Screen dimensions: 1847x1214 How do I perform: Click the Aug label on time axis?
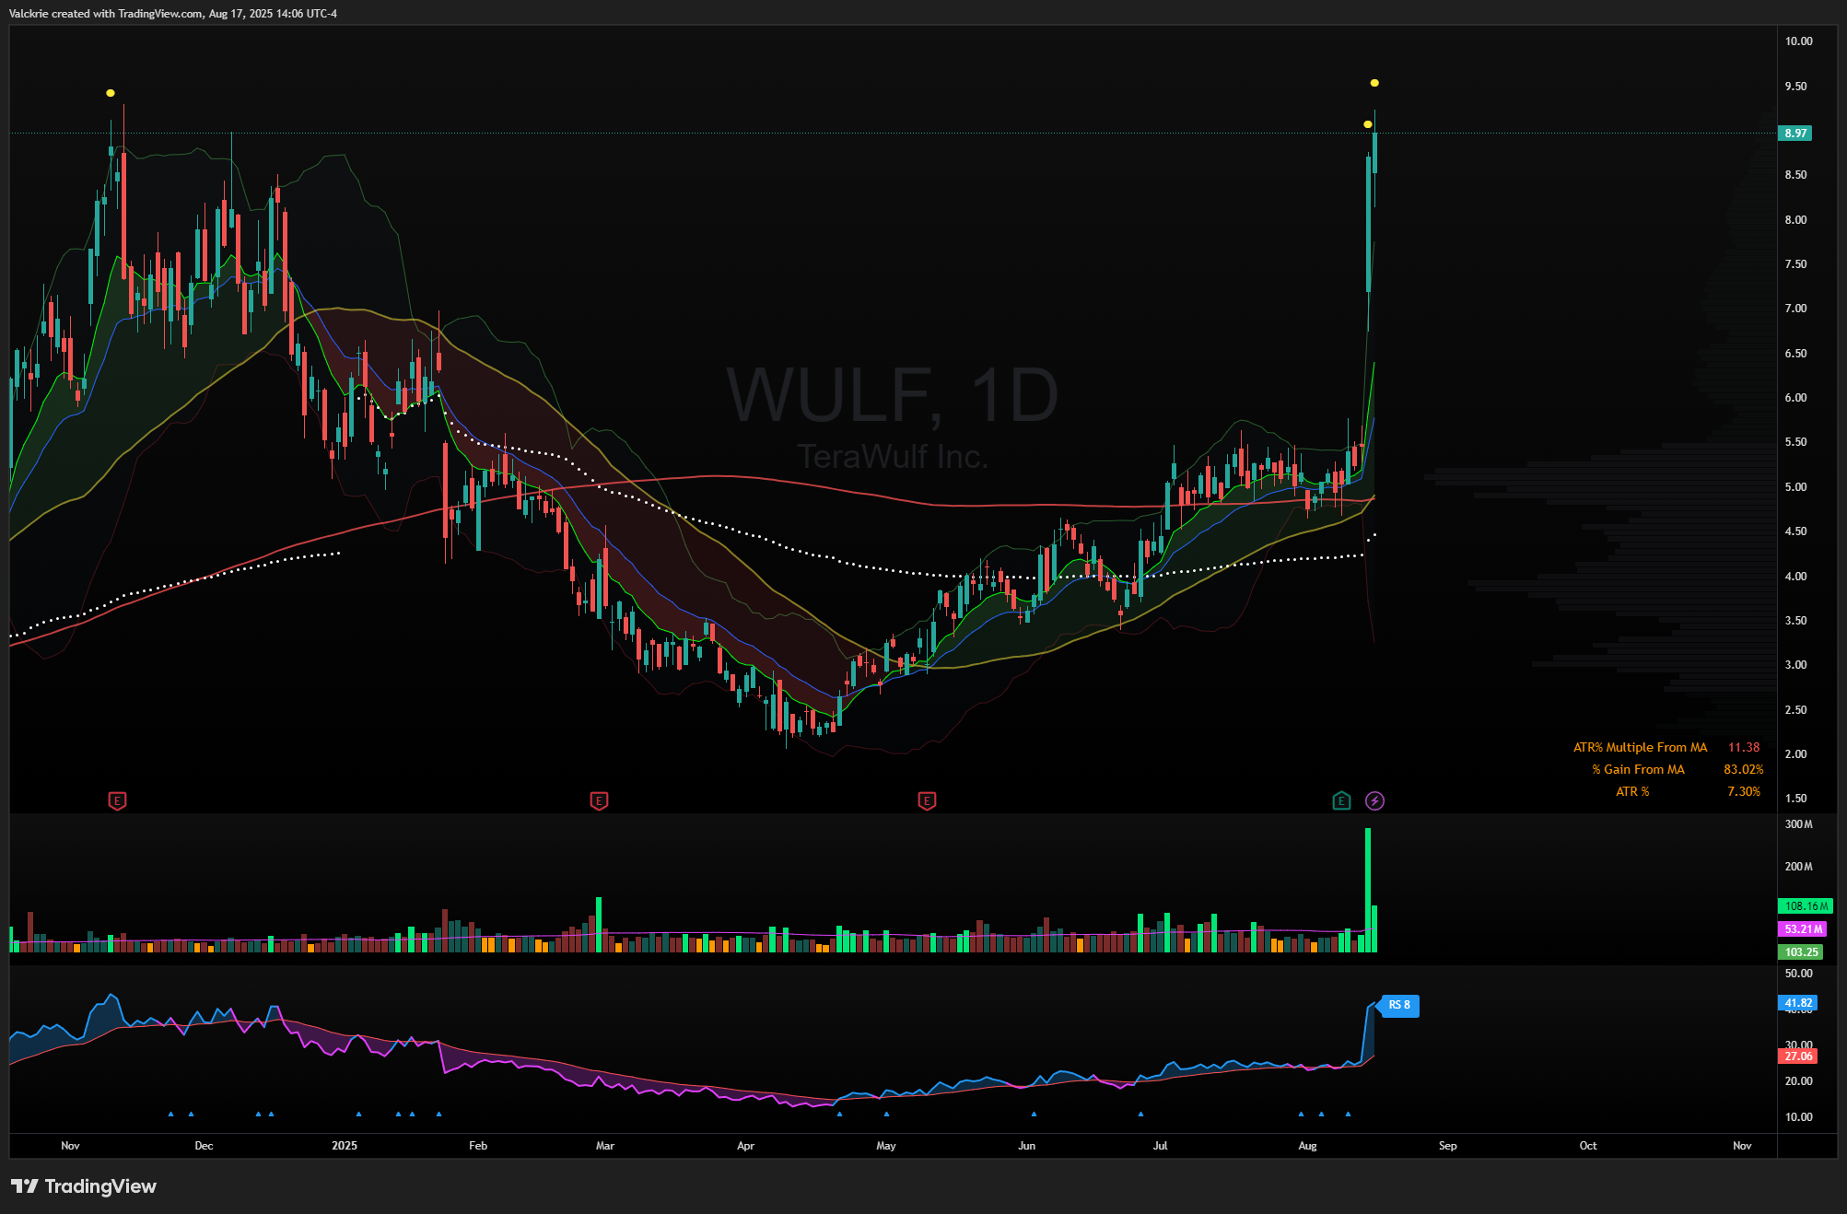point(1307,1146)
